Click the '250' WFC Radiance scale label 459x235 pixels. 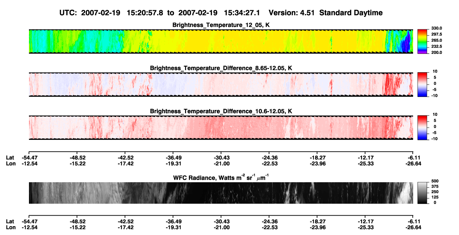[x=435, y=192]
